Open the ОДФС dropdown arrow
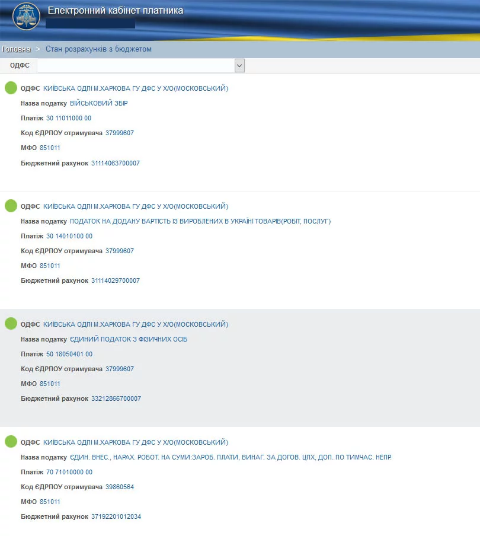Image resolution: width=480 pixels, height=536 pixels. pos(239,65)
